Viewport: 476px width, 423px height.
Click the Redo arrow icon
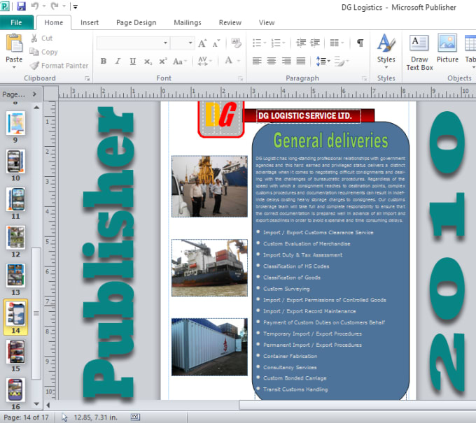point(55,6)
